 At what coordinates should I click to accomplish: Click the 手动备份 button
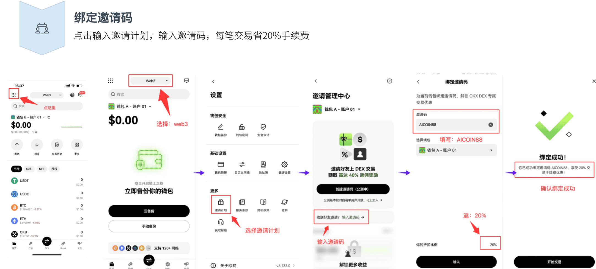[149, 226]
